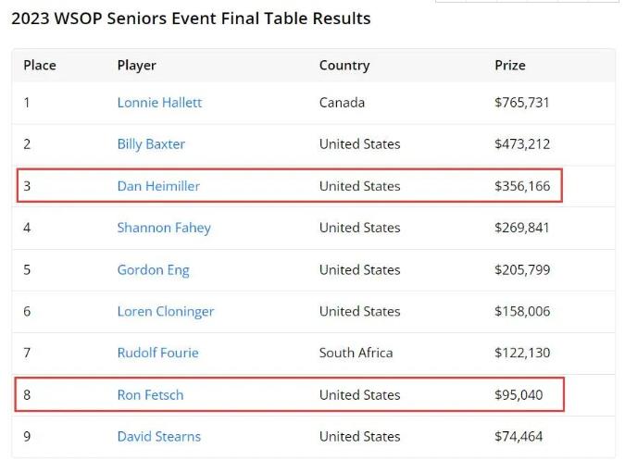Select the $765,731 first-place prize cell
Image resolution: width=625 pixels, height=460 pixels.
click(522, 103)
